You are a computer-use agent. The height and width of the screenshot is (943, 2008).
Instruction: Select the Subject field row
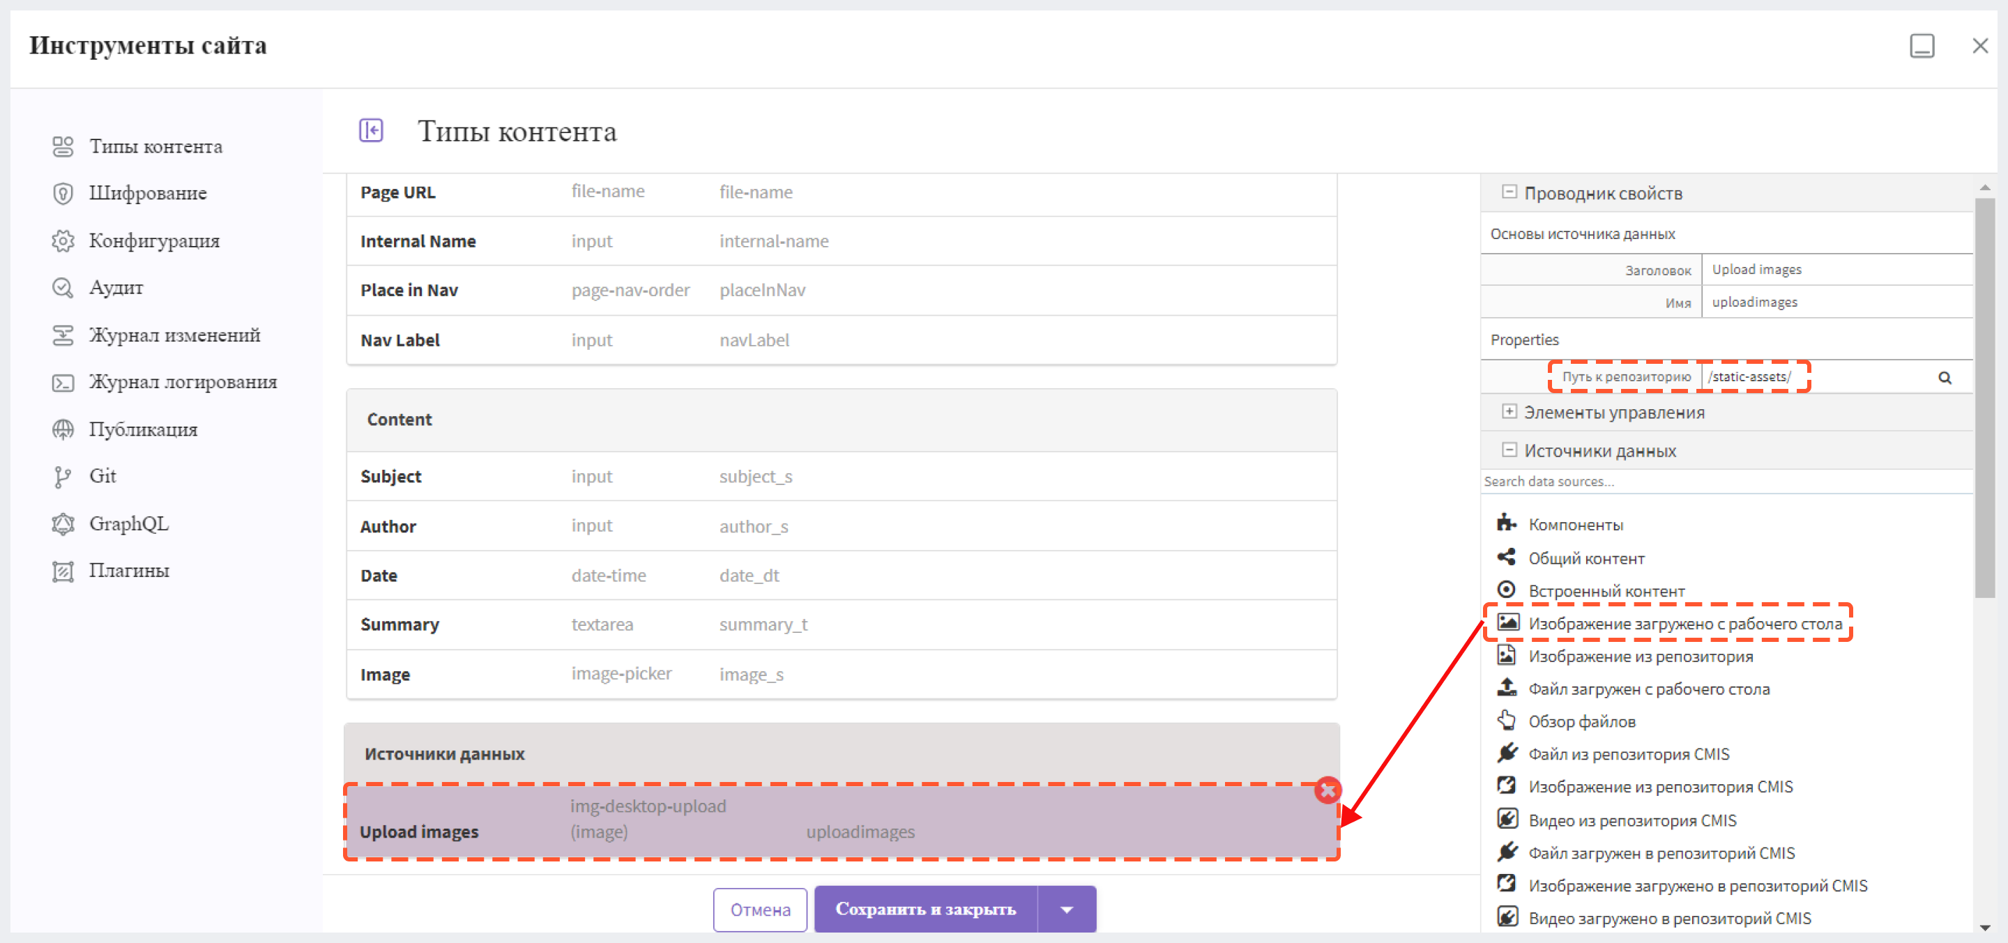click(x=841, y=477)
